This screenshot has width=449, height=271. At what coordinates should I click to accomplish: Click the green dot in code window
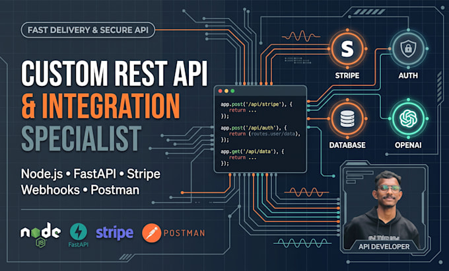click(x=232, y=91)
